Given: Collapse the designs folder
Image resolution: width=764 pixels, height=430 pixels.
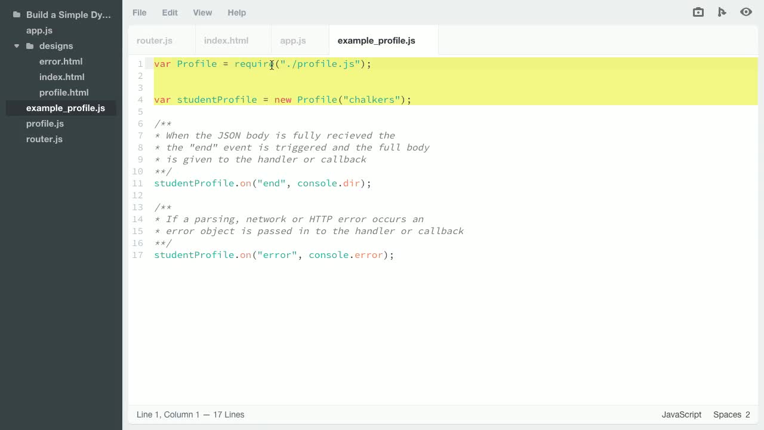Looking at the screenshot, I should (16, 45).
